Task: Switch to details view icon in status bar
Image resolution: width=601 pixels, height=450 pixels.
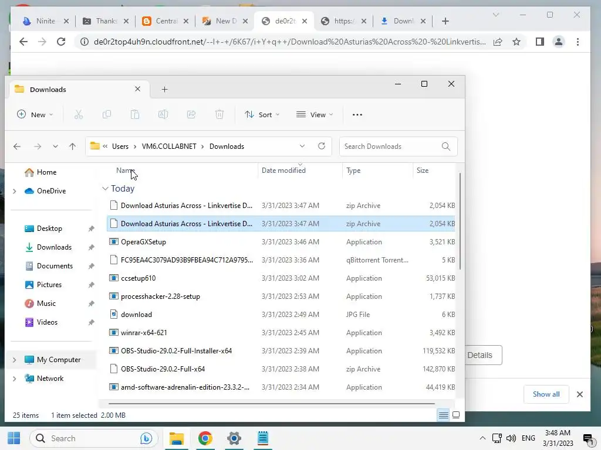Action: click(444, 415)
